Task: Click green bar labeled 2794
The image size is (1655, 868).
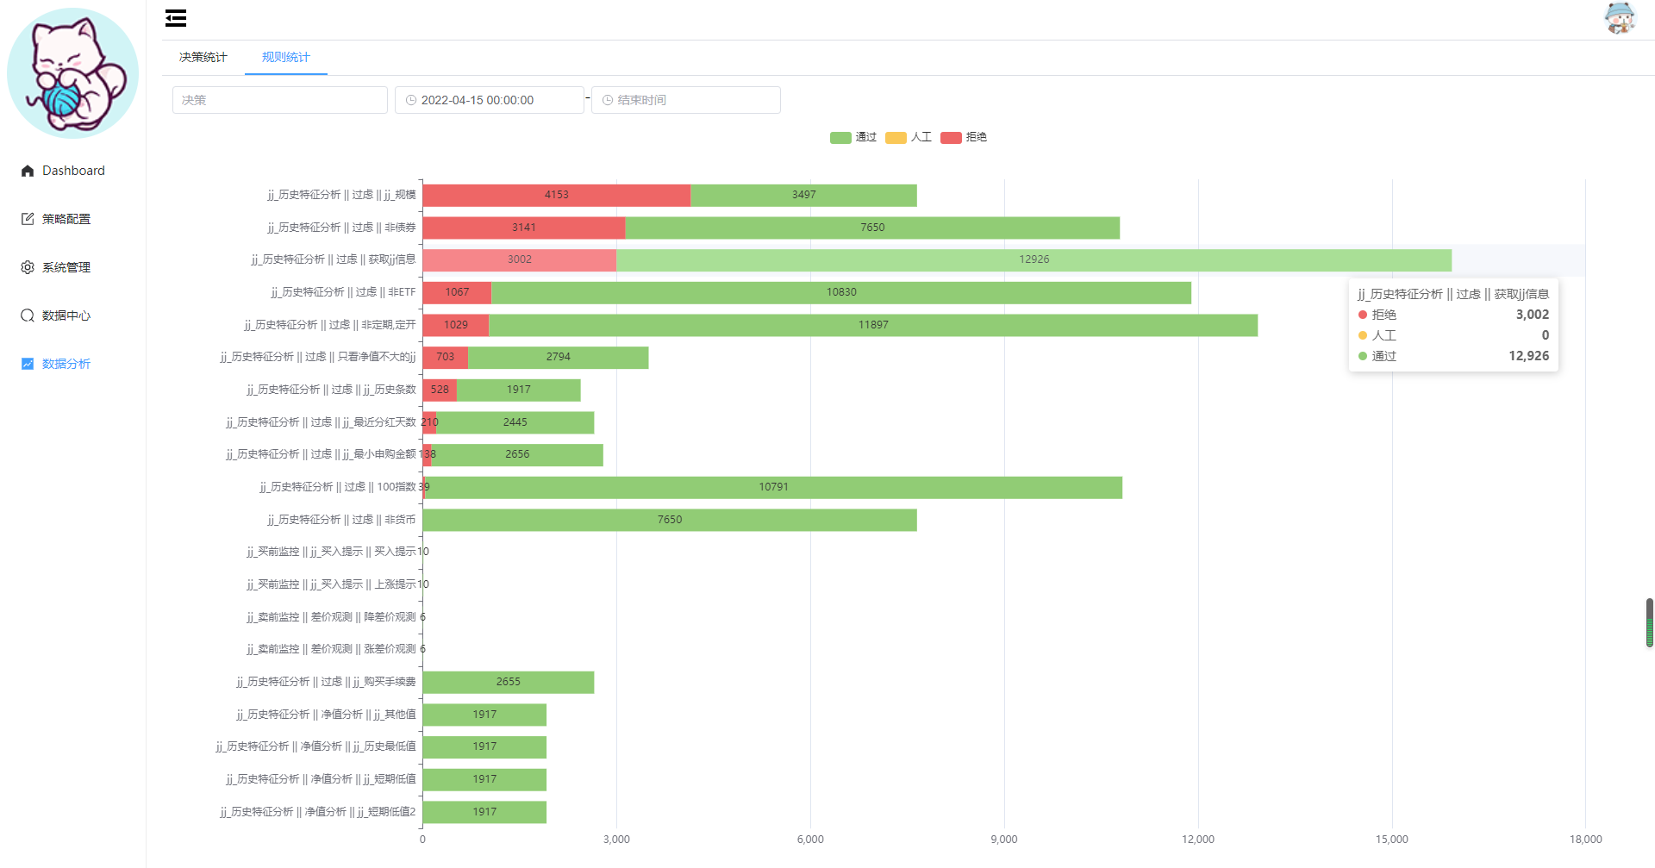Action: pyautogui.click(x=559, y=358)
